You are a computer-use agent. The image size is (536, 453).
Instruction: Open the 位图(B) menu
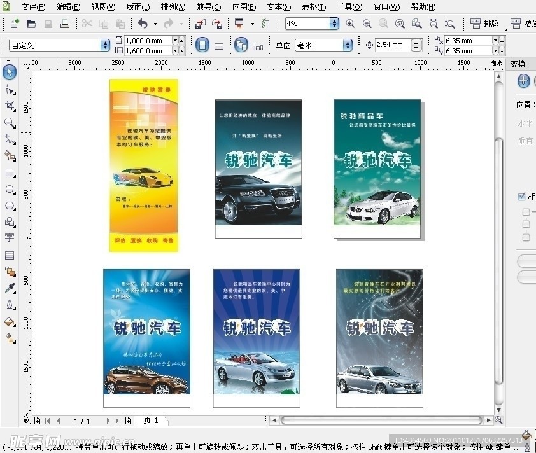coord(244,7)
